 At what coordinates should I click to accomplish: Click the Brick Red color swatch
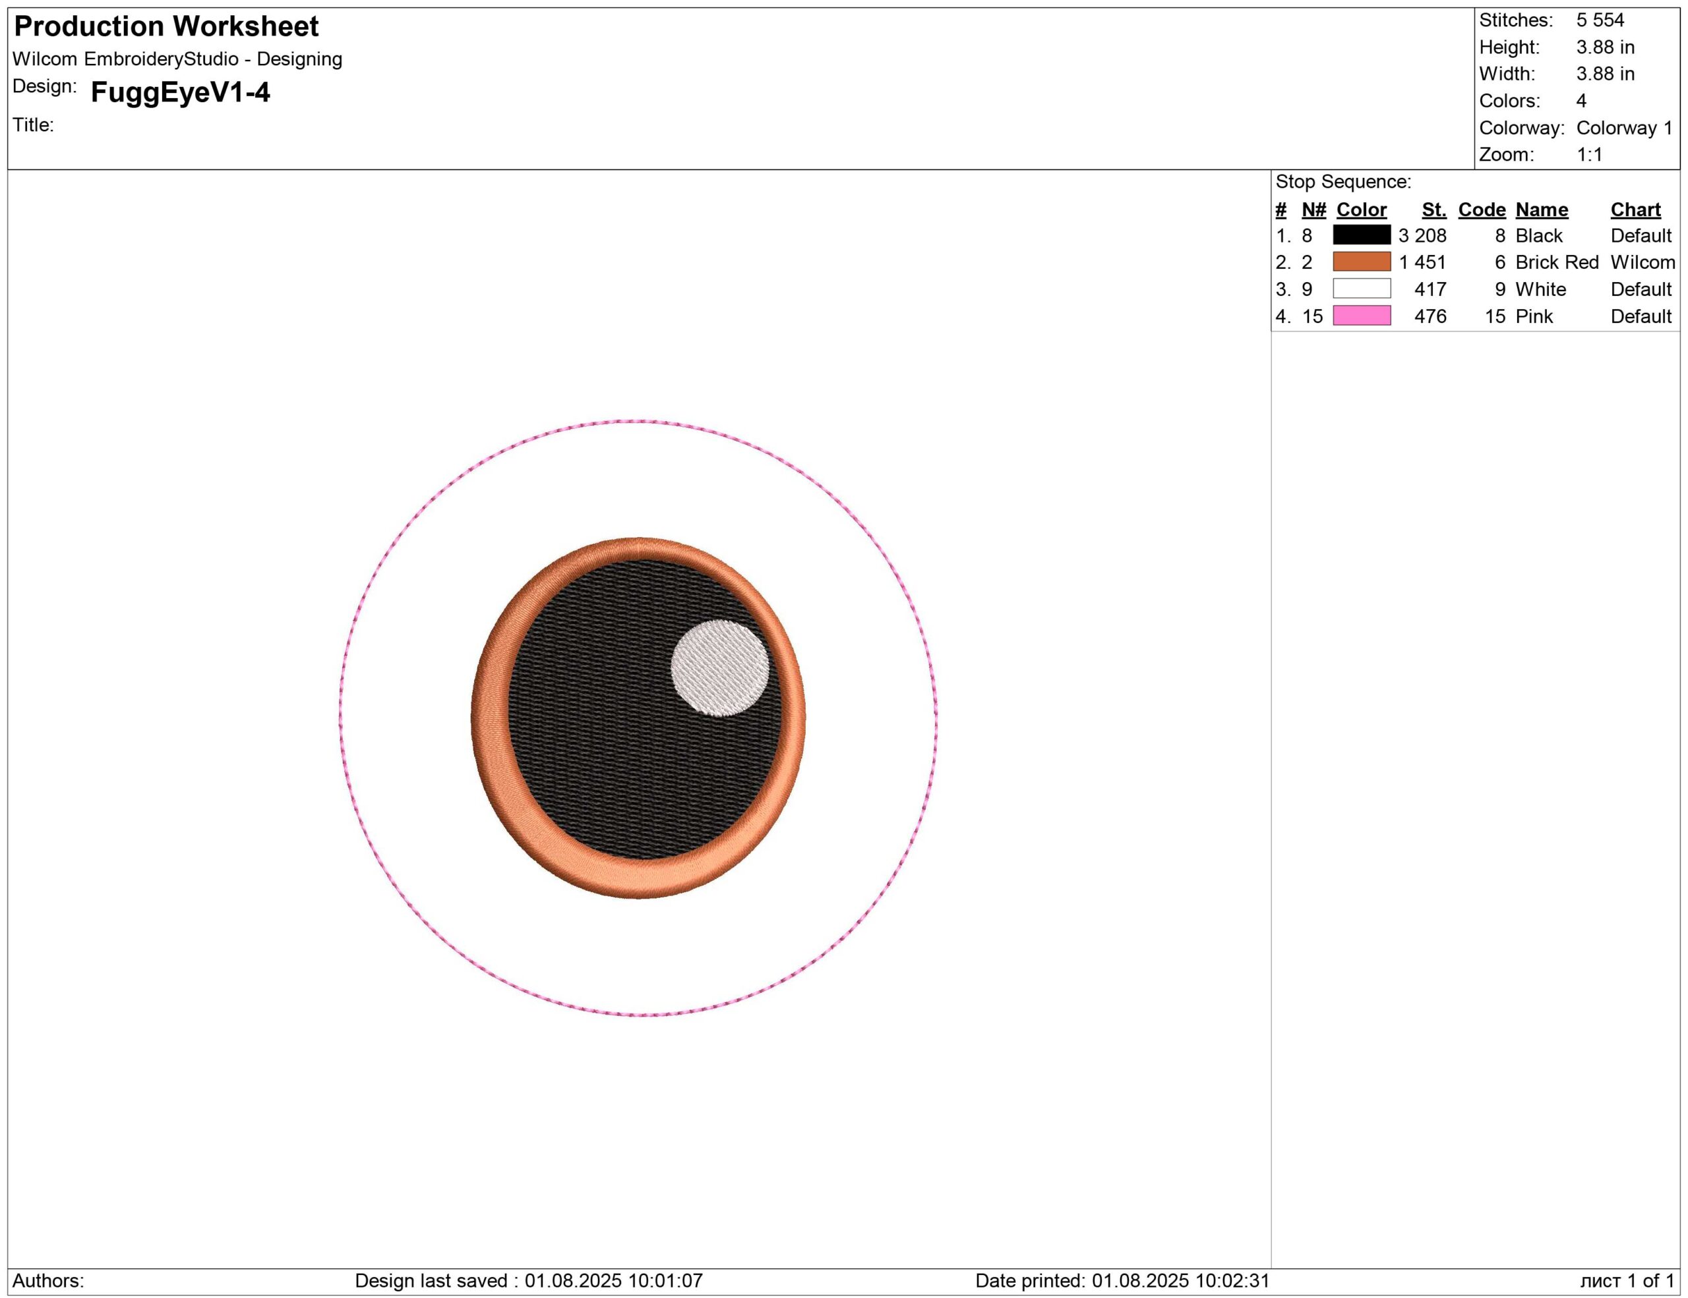1361,262
